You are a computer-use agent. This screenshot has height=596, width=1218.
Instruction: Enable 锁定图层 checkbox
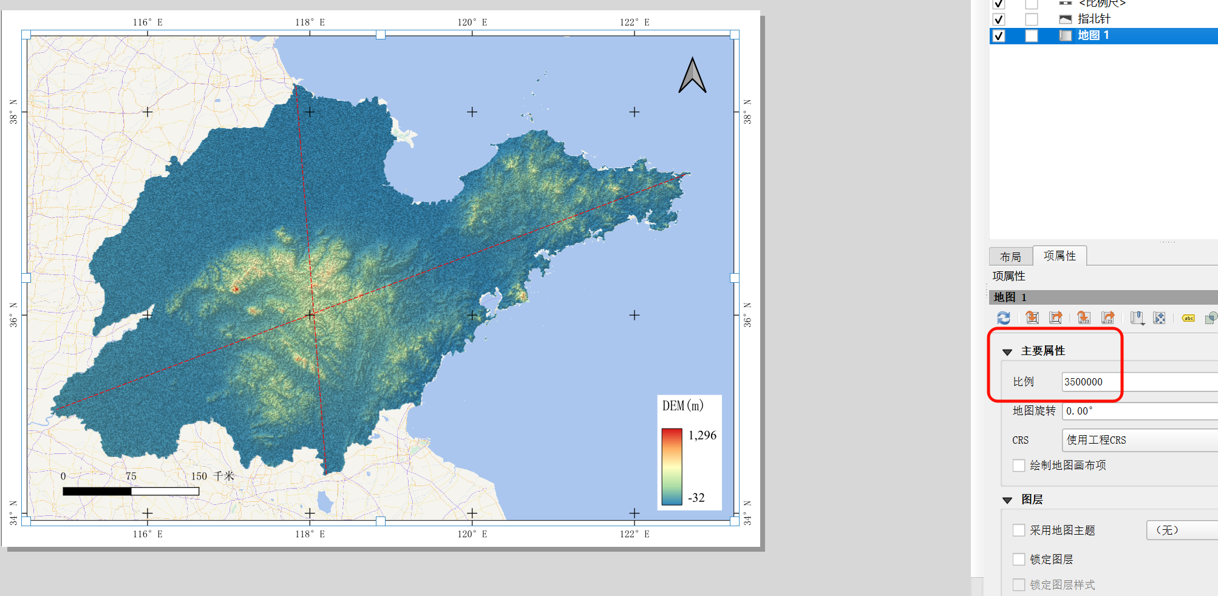click(x=1019, y=559)
